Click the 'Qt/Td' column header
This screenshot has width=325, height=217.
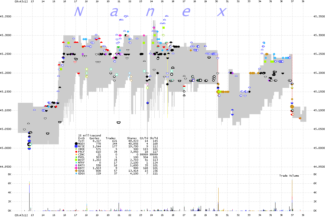point(144,138)
